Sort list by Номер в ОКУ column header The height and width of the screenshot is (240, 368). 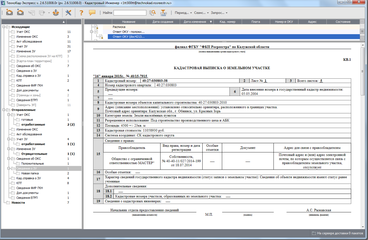(284, 22)
